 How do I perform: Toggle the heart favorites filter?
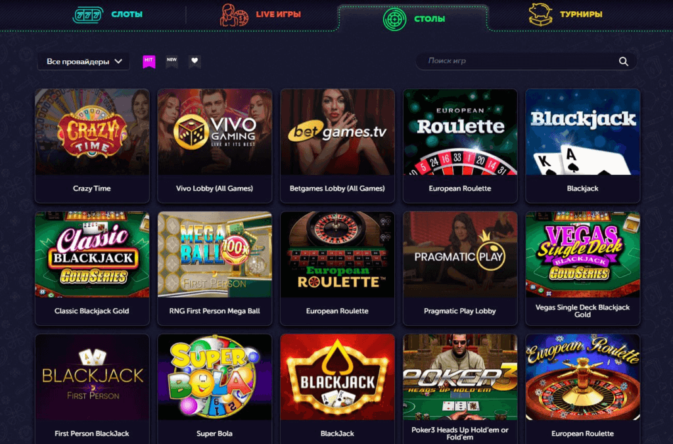tap(195, 61)
